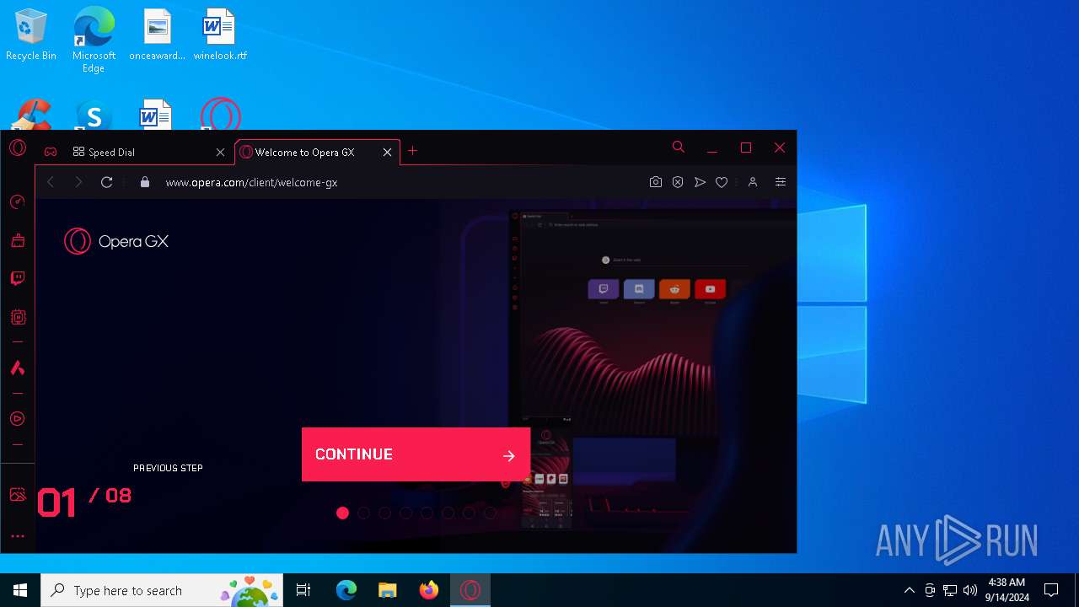Click the YouTube tile in preview image
Viewport: 1079px width, 607px height.
[x=710, y=289]
